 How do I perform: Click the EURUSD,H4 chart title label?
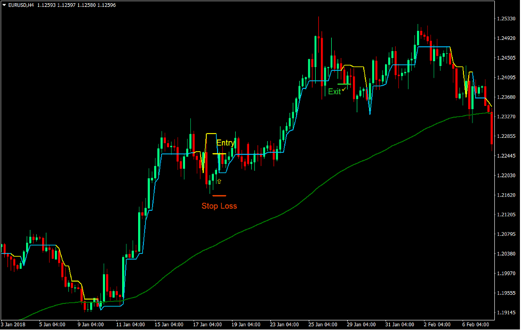pyautogui.click(x=21, y=5)
